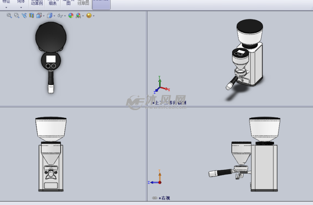Image resolution: width=313 pixels, height=205 pixels.
Task: Click the View Orientation cube icon
Action: (39, 16)
